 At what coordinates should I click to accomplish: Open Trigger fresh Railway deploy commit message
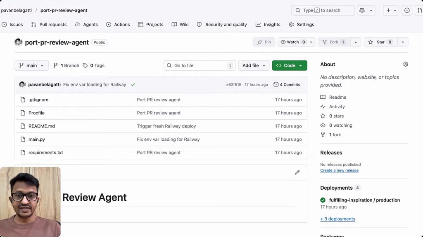166,126
